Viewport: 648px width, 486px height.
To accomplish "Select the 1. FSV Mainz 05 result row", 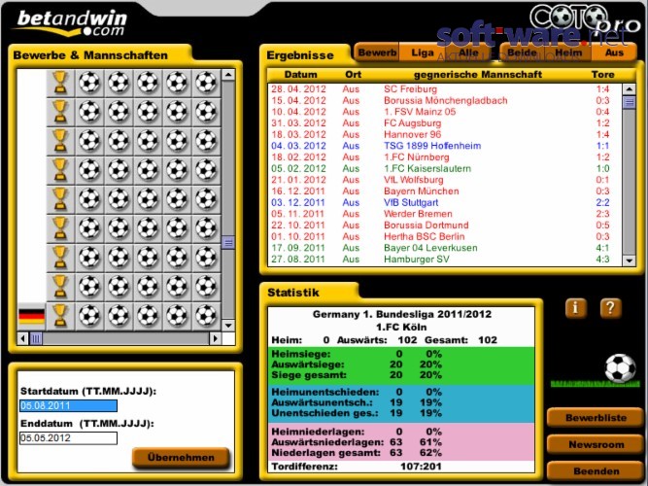I will [x=444, y=112].
